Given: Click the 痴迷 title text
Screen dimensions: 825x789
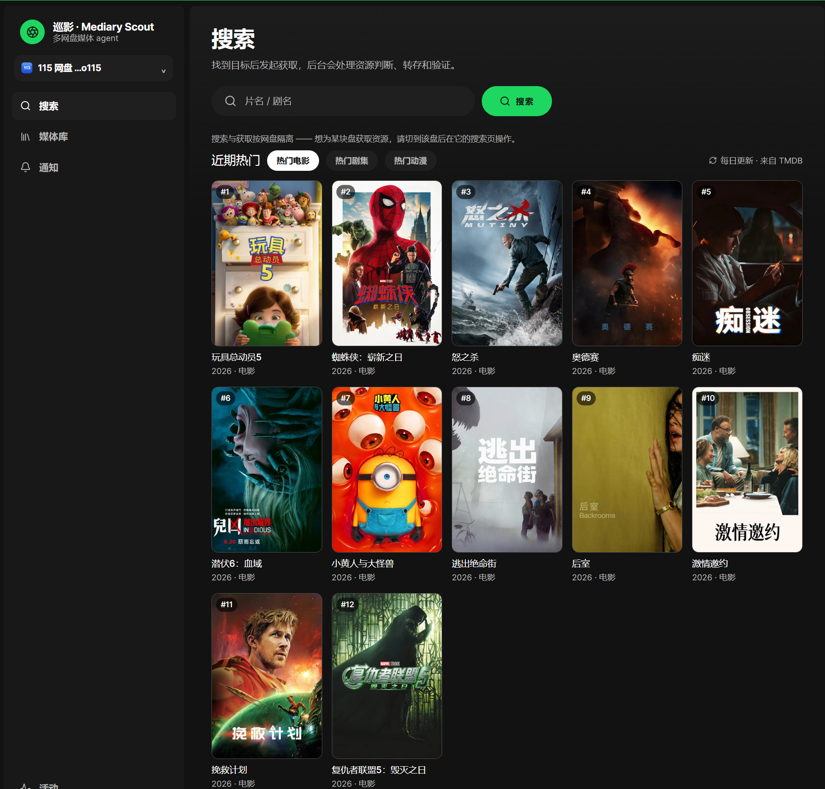Looking at the screenshot, I should [701, 358].
